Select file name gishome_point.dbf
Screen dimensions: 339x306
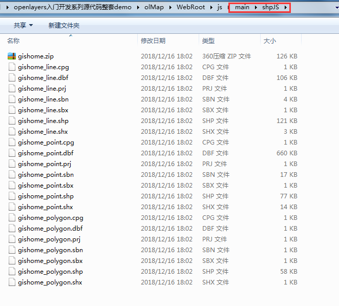[x=46, y=153]
